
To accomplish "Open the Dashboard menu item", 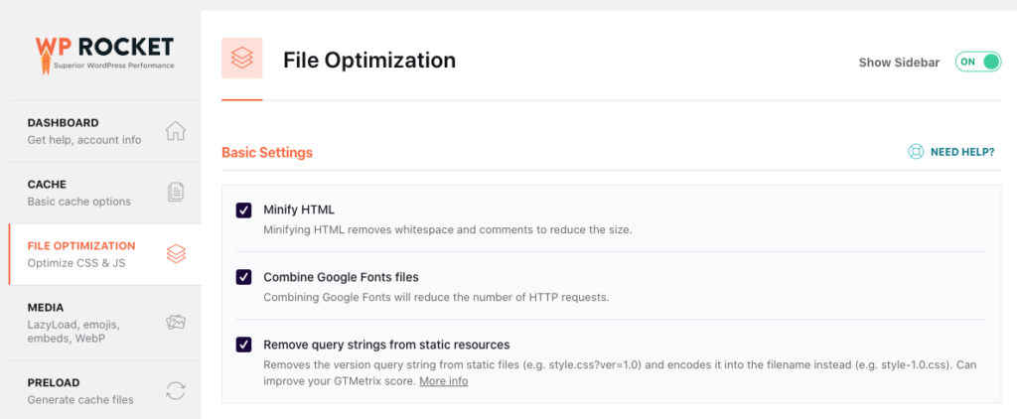I will [x=64, y=123].
